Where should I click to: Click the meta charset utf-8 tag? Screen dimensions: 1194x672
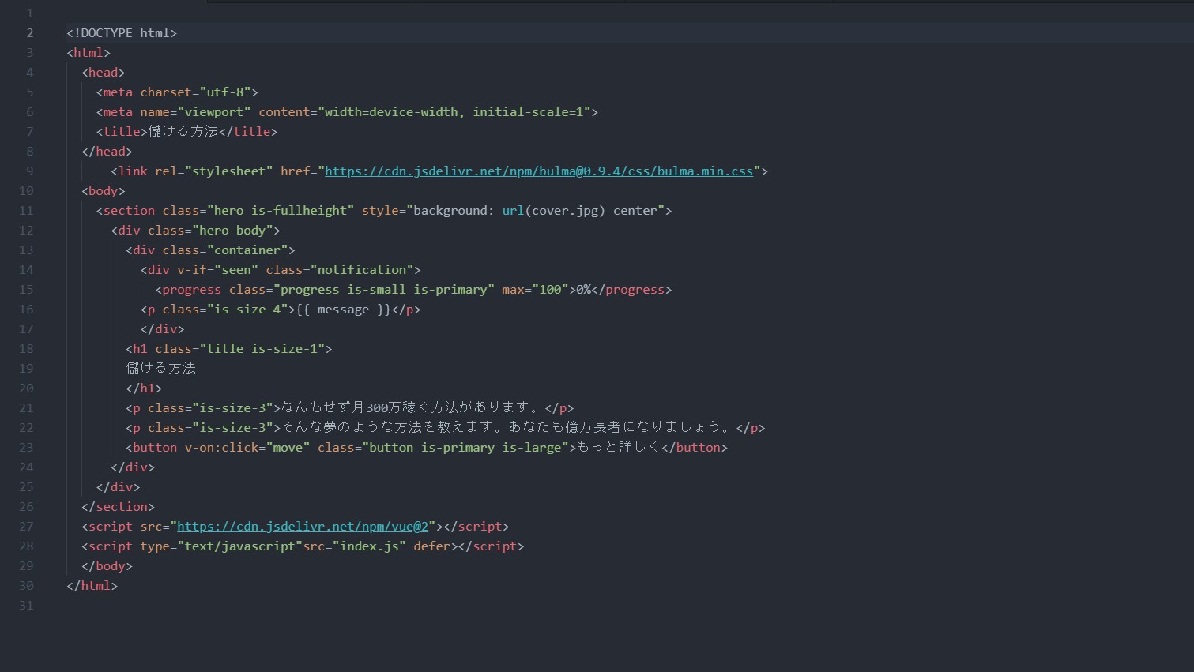click(177, 92)
